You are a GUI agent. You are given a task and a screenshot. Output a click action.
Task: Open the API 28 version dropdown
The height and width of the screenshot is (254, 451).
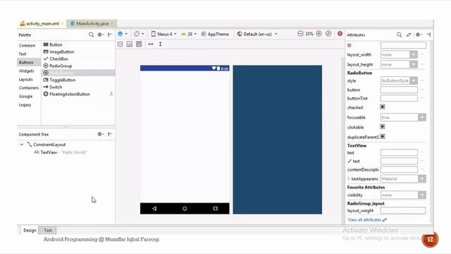[189, 34]
